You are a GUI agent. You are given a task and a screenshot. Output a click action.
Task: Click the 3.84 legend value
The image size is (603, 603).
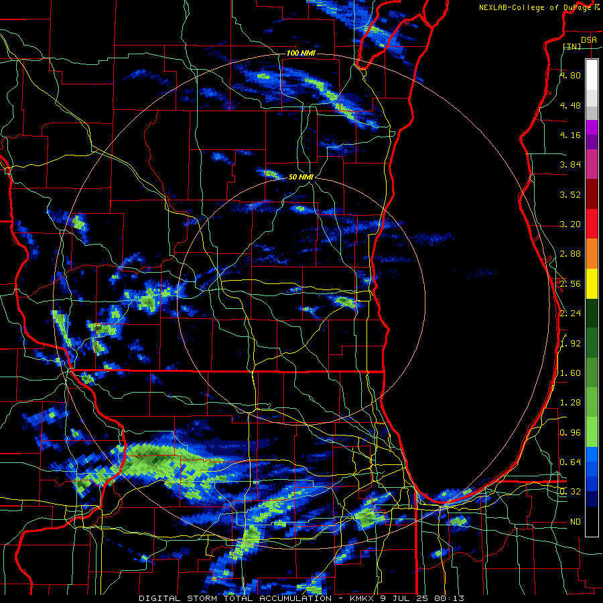(x=570, y=165)
